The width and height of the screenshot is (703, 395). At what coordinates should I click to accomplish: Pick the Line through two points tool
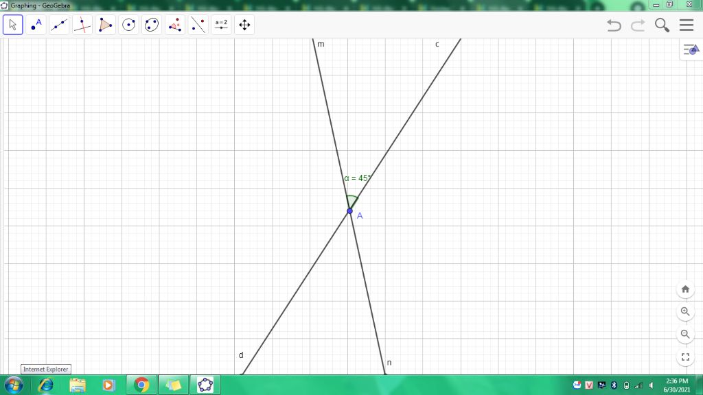pyautogui.click(x=59, y=25)
